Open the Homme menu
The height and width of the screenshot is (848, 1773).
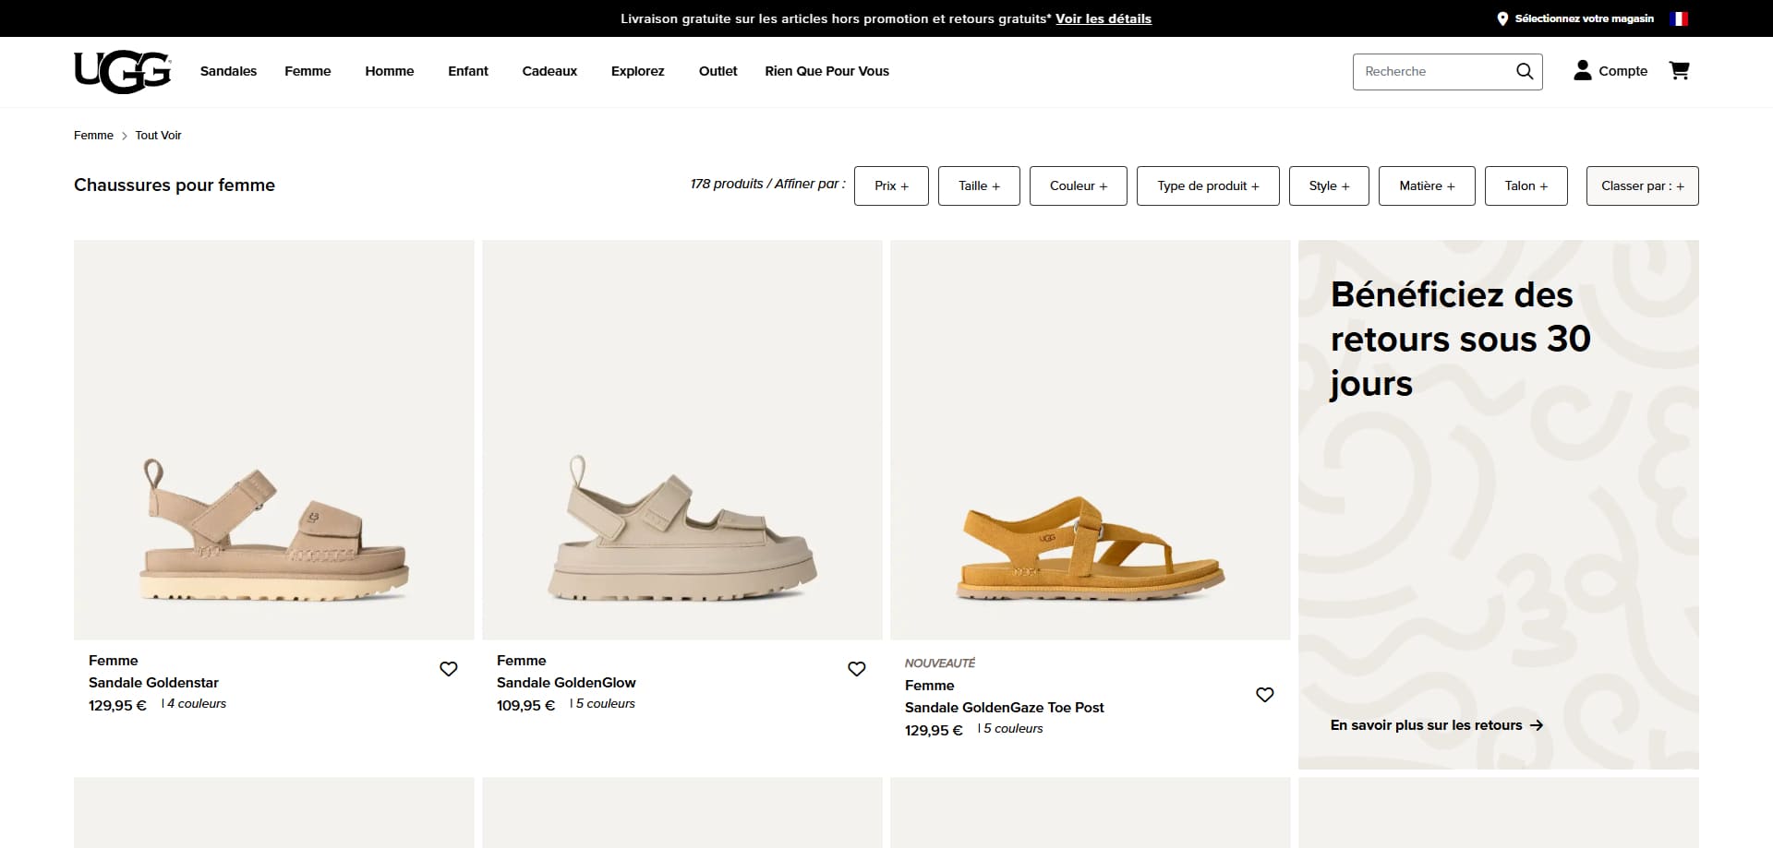pyautogui.click(x=390, y=71)
